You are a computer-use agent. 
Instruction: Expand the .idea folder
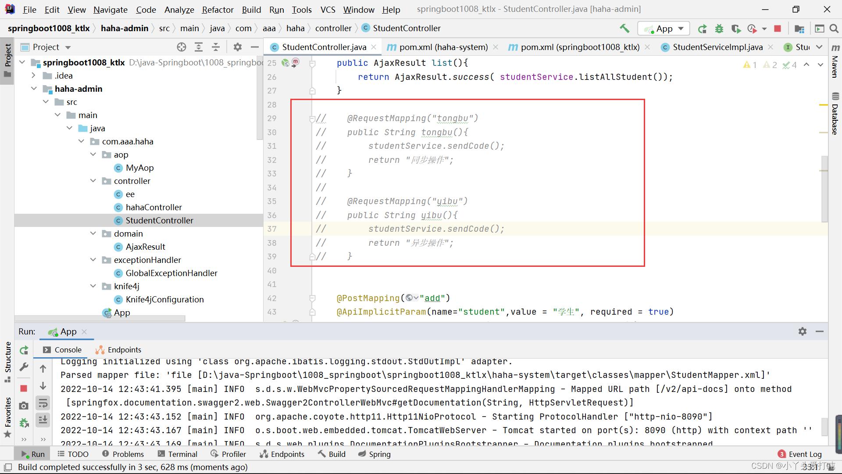click(x=34, y=75)
